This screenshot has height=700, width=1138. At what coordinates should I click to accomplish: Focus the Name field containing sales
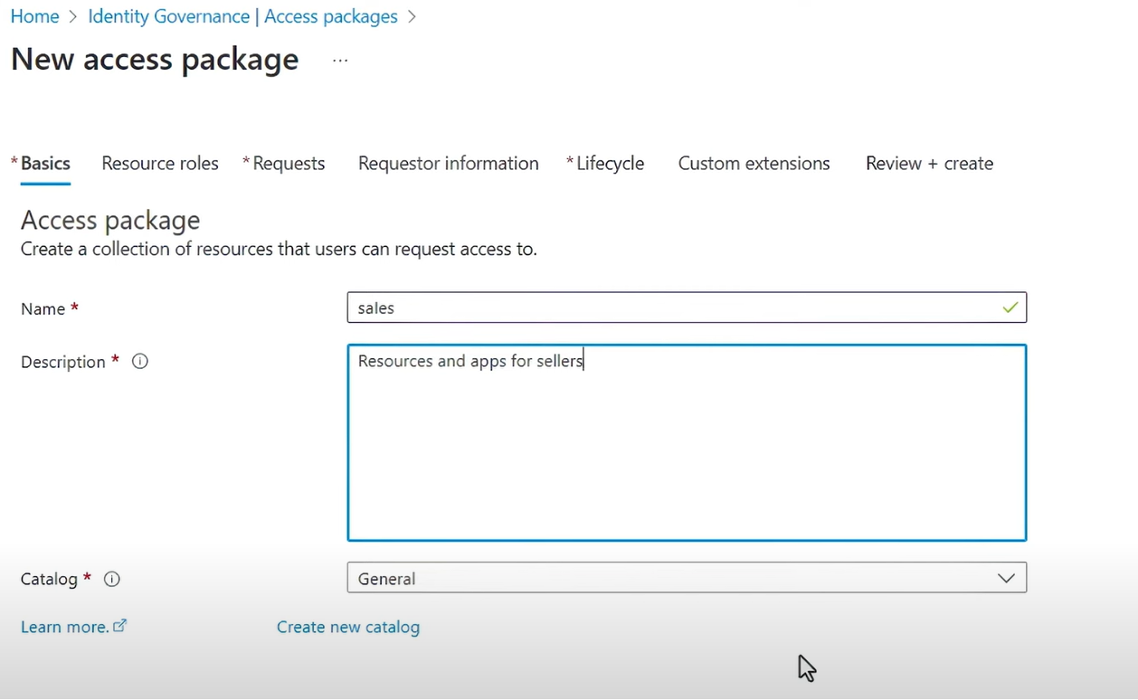point(669,307)
